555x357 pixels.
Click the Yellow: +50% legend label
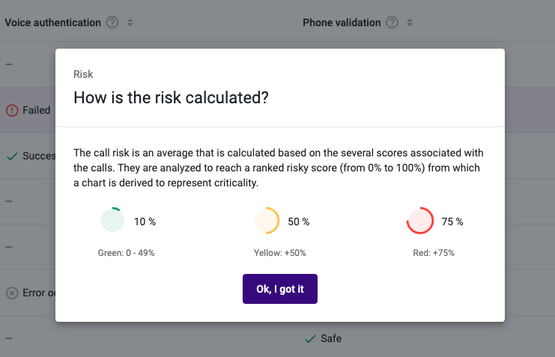point(280,253)
